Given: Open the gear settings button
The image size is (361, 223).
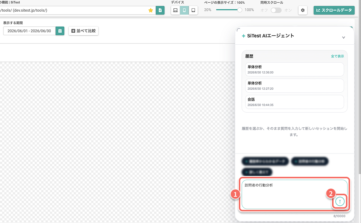Looking at the screenshot, I should click(x=303, y=10).
